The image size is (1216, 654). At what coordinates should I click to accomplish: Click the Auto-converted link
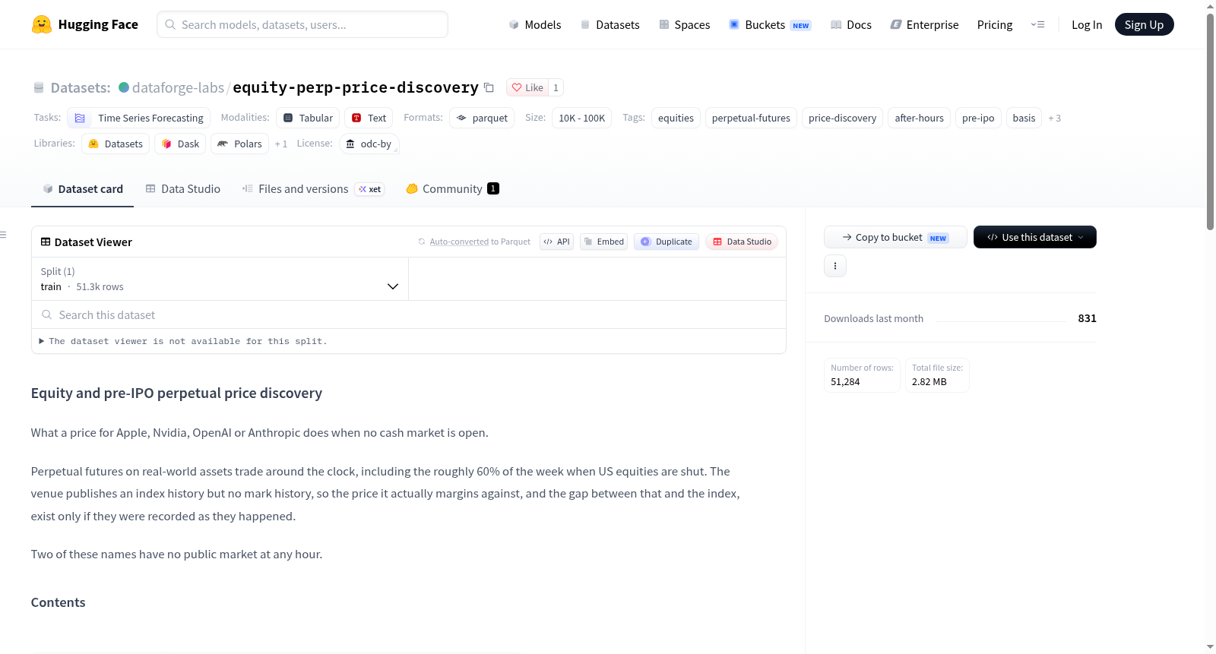459,242
